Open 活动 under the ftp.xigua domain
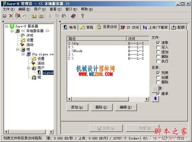 click(x=41, y=63)
